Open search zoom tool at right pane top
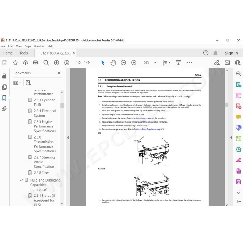Screen dimensions: 243x243 pyautogui.click(x=238, y=74)
